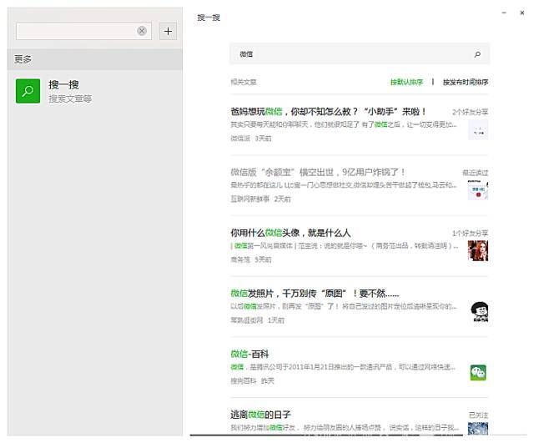
Task: Open article 微信版"余额宝"横空出世
Action: coord(318,172)
